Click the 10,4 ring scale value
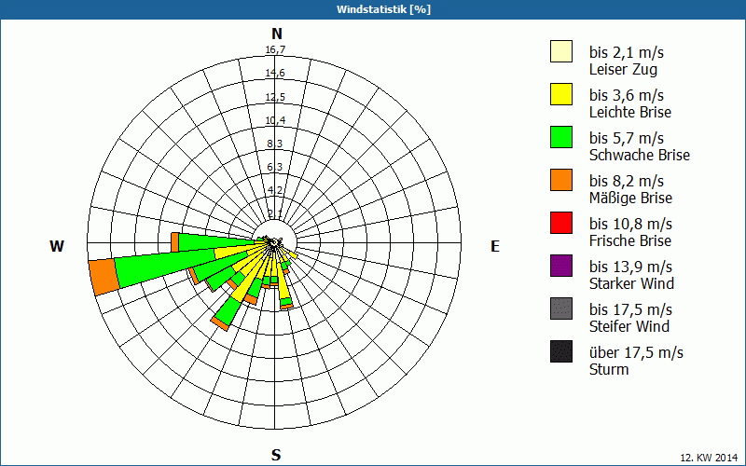 pyautogui.click(x=275, y=120)
